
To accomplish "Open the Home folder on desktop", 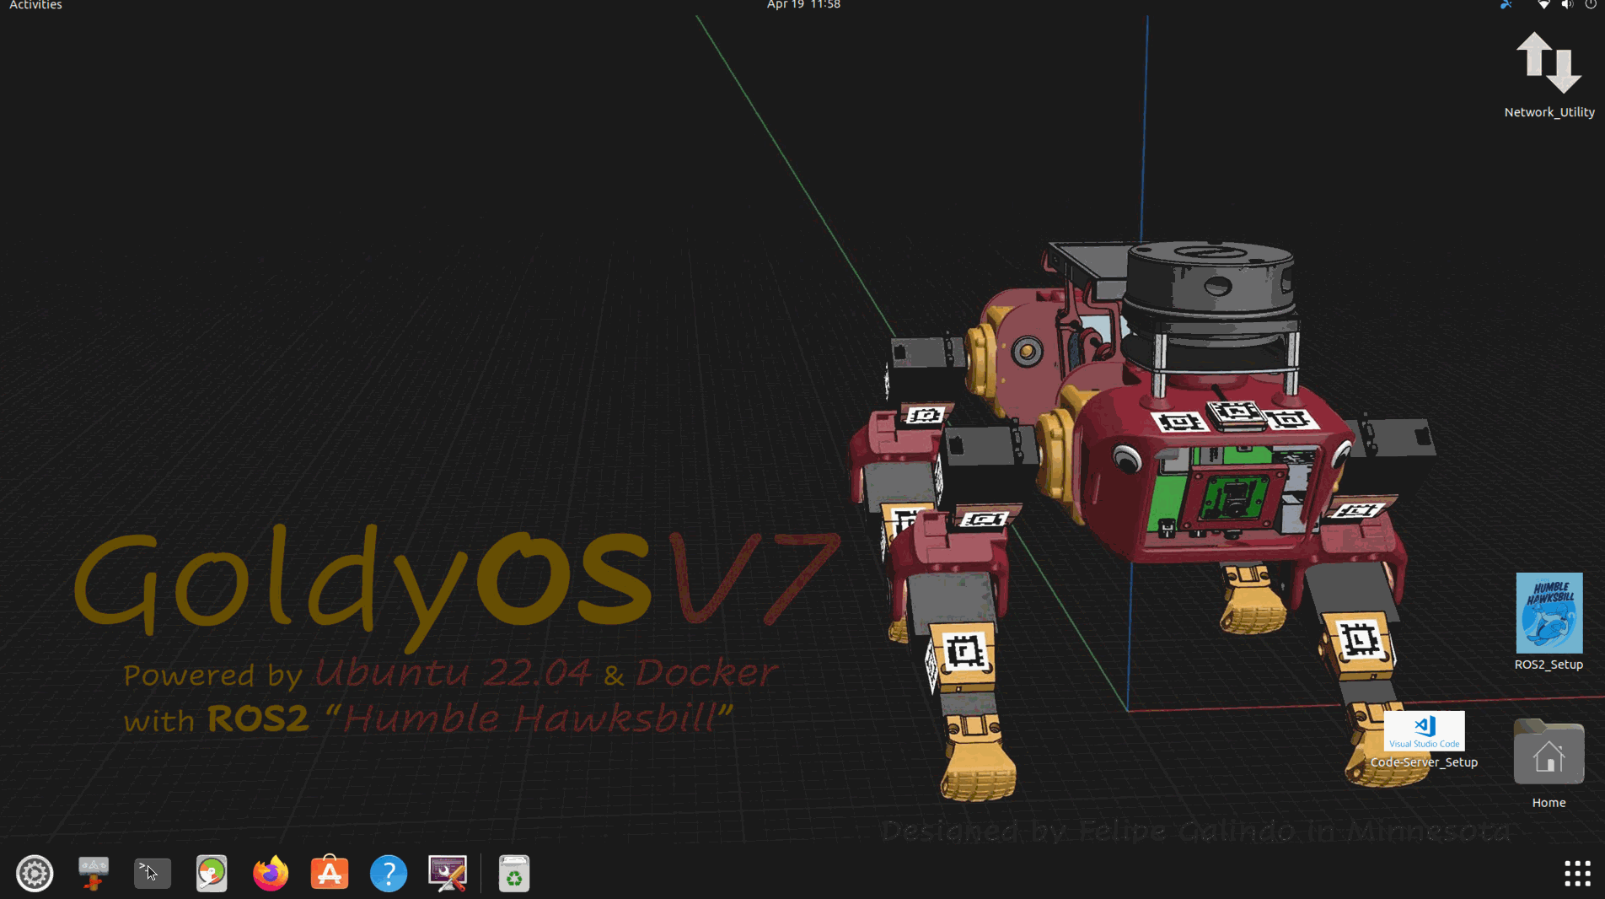I will pyautogui.click(x=1549, y=763).
